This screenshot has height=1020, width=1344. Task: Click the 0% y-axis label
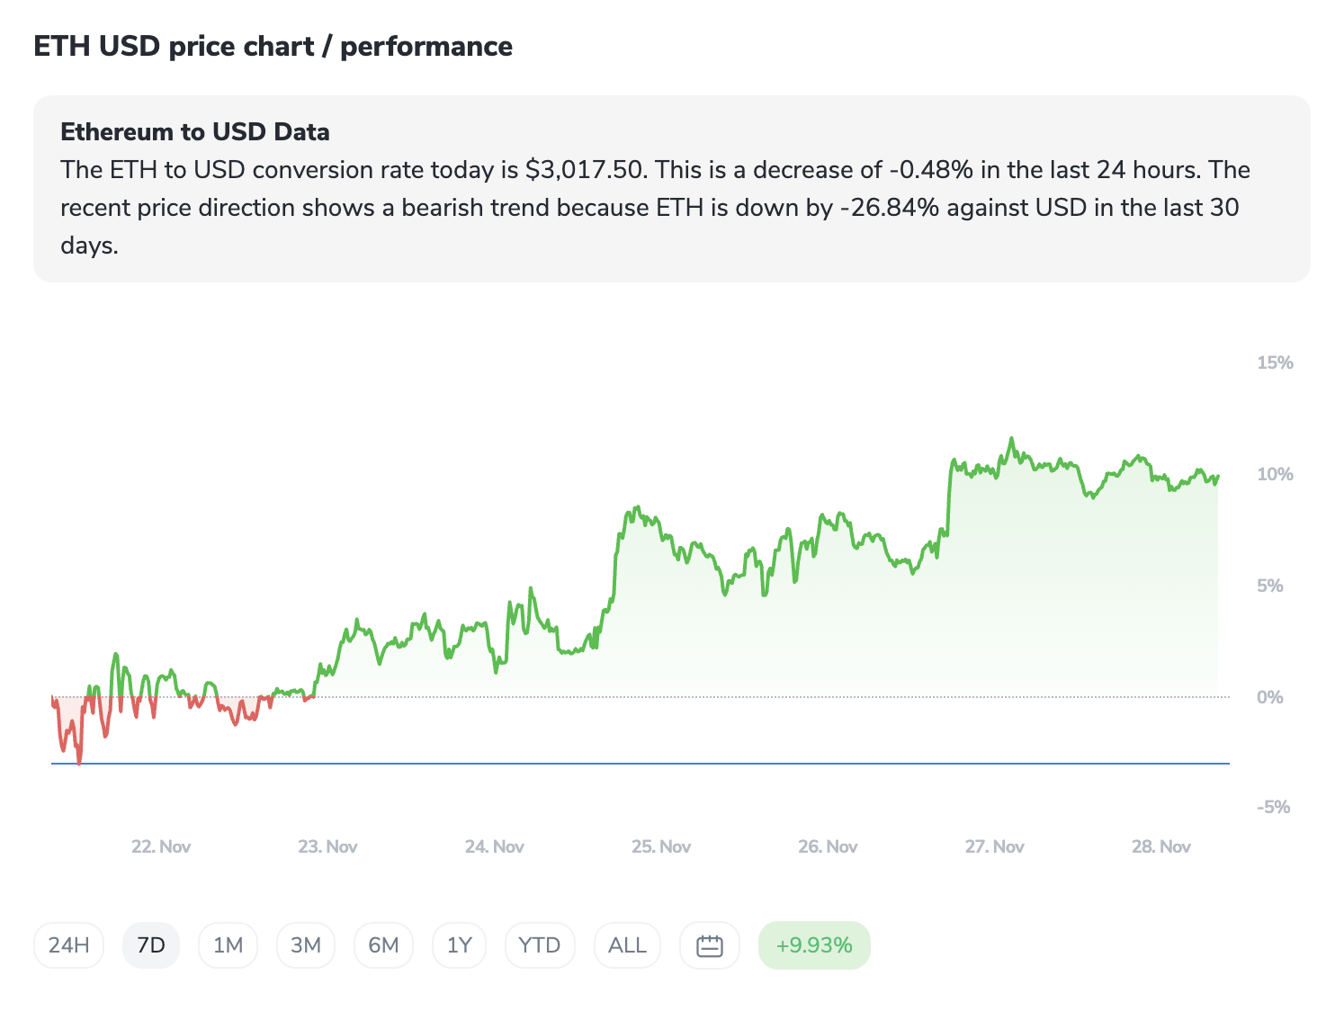(1269, 697)
